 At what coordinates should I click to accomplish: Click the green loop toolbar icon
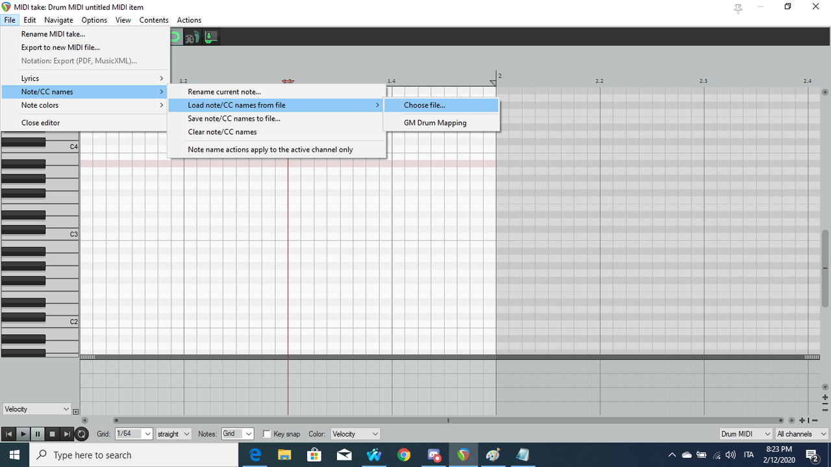(174, 36)
